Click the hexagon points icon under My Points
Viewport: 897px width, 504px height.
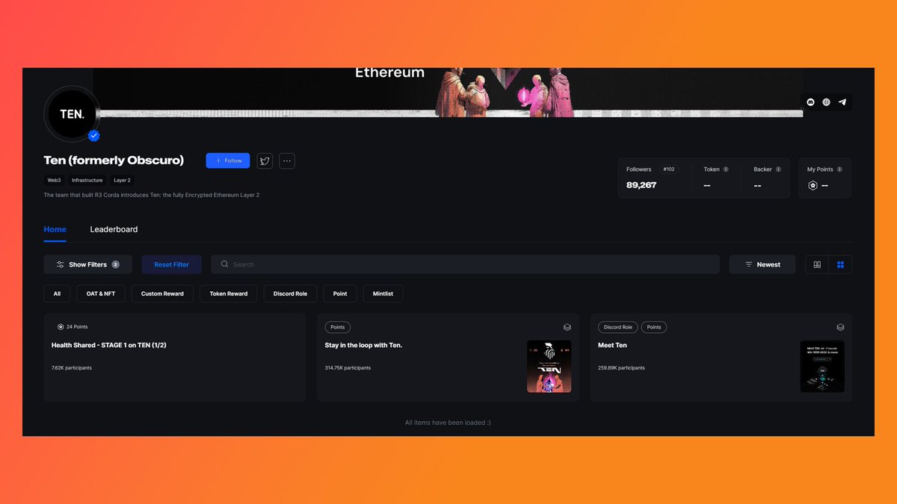point(813,185)
